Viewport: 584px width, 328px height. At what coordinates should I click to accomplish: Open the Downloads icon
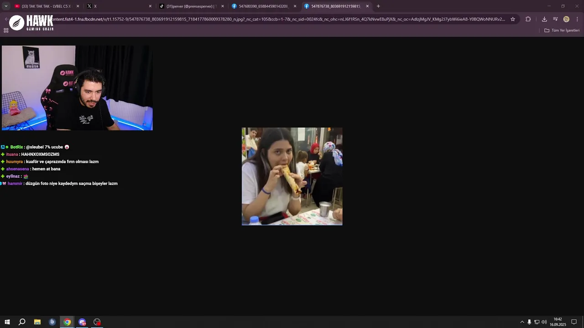coord(544,19)
